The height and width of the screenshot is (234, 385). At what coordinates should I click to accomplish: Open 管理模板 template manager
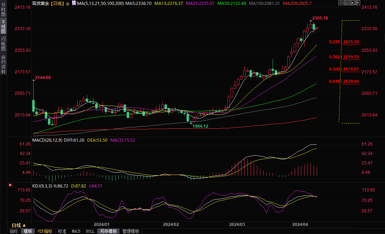click(x=130, y=231)
